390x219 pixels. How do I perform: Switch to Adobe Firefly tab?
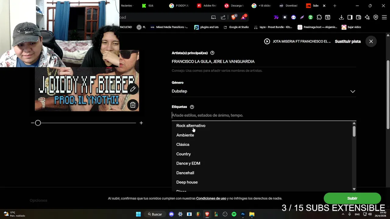pos(207,5)
